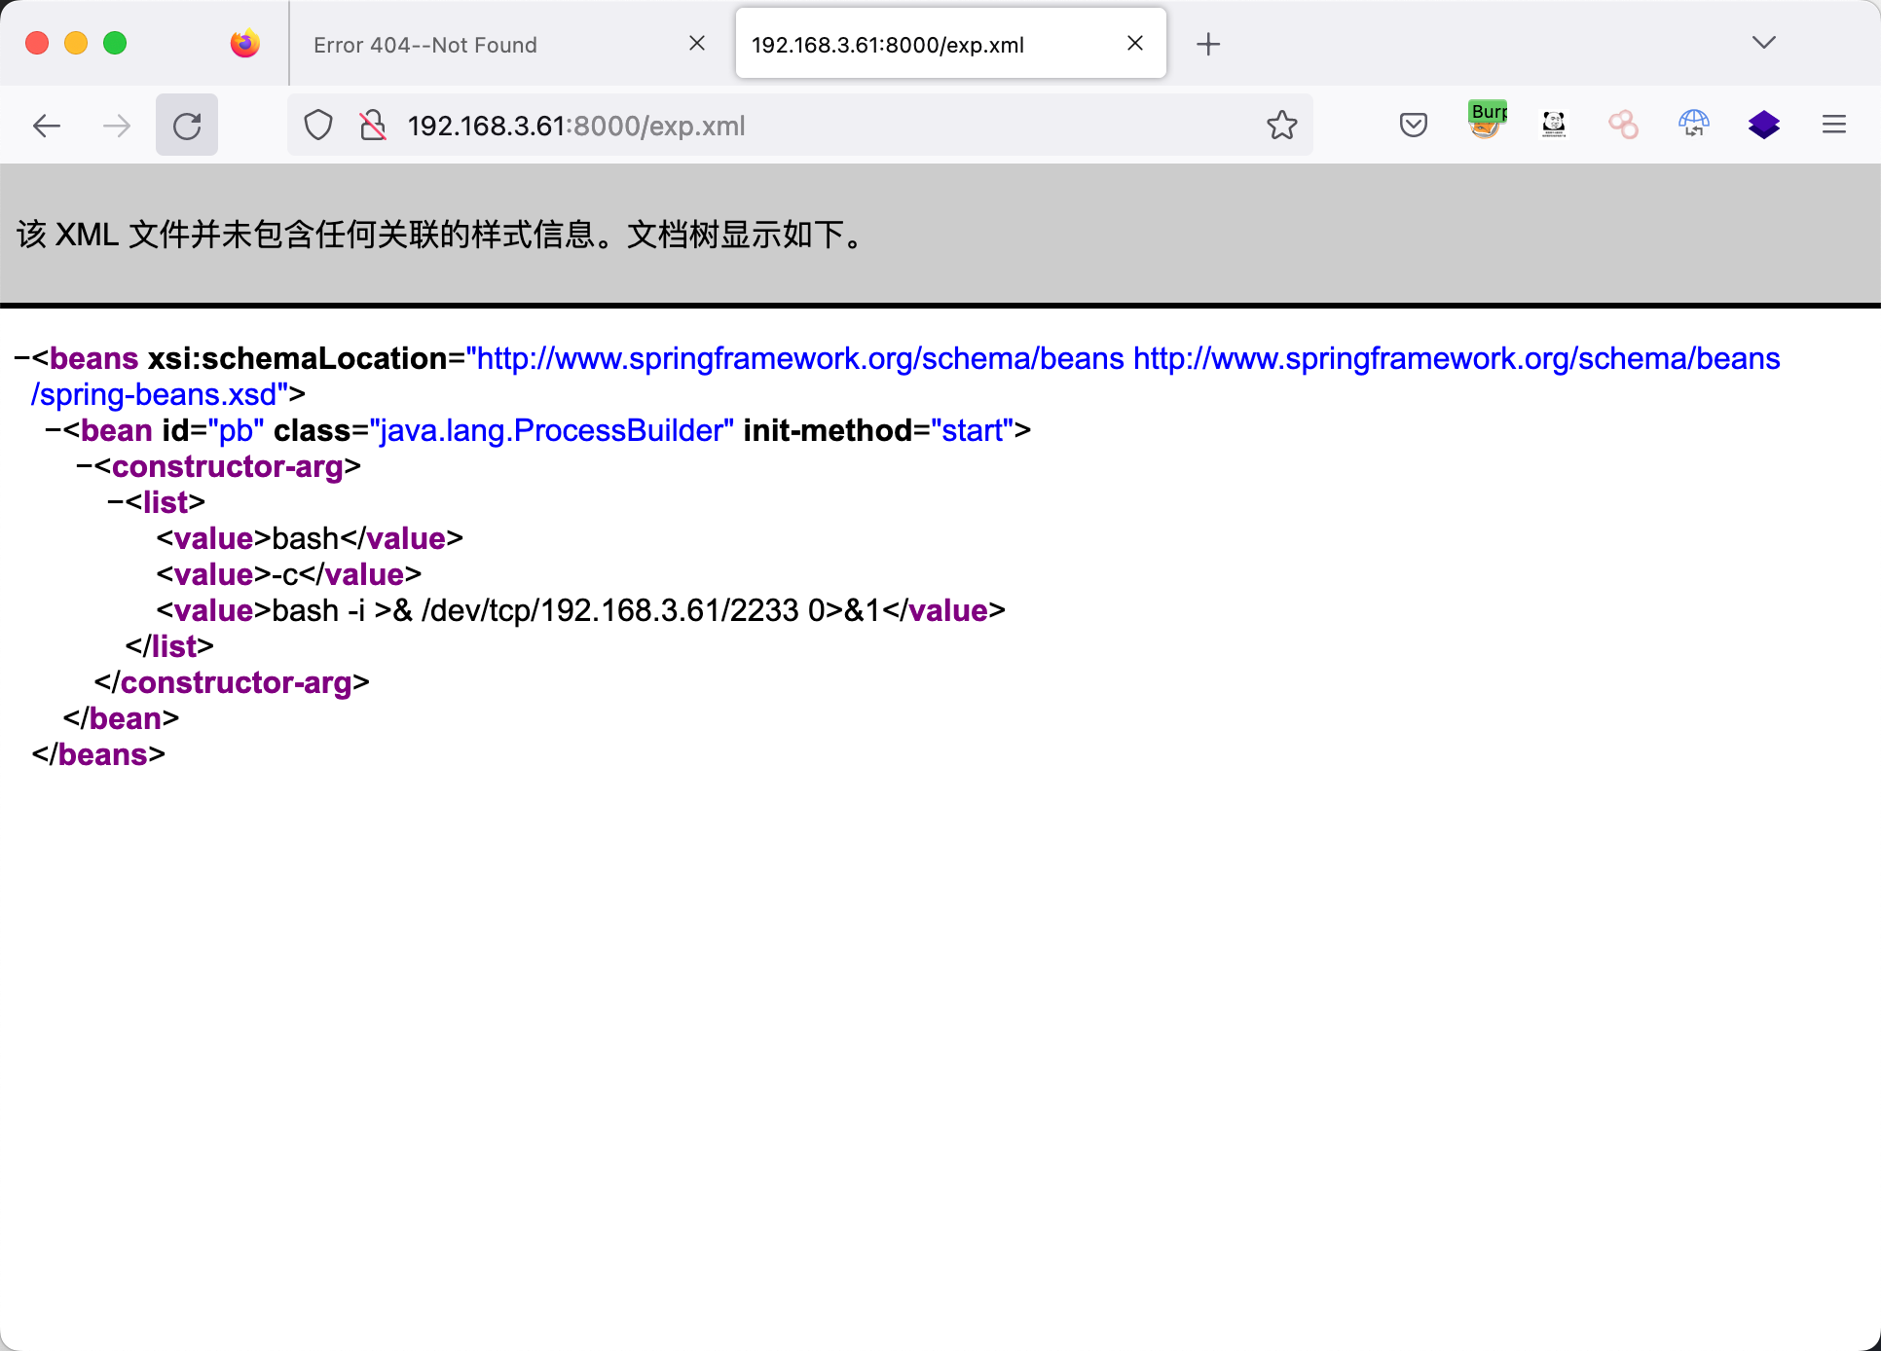
Task: Bookmark page with the star icon
Action: (x=1281, y=125)
